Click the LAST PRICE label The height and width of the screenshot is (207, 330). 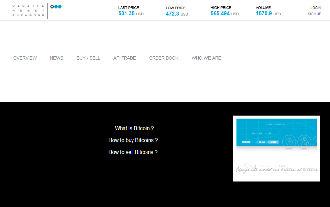coord(129,8)
